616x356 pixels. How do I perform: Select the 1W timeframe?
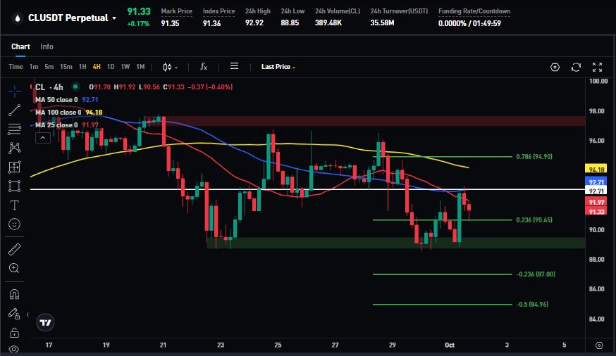[125, 67]
